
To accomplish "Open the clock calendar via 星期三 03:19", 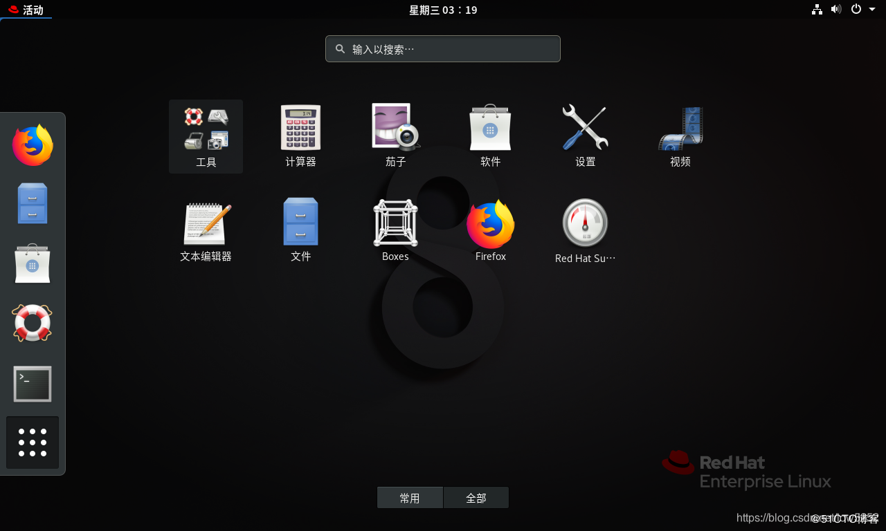I will tap(442, 10).
